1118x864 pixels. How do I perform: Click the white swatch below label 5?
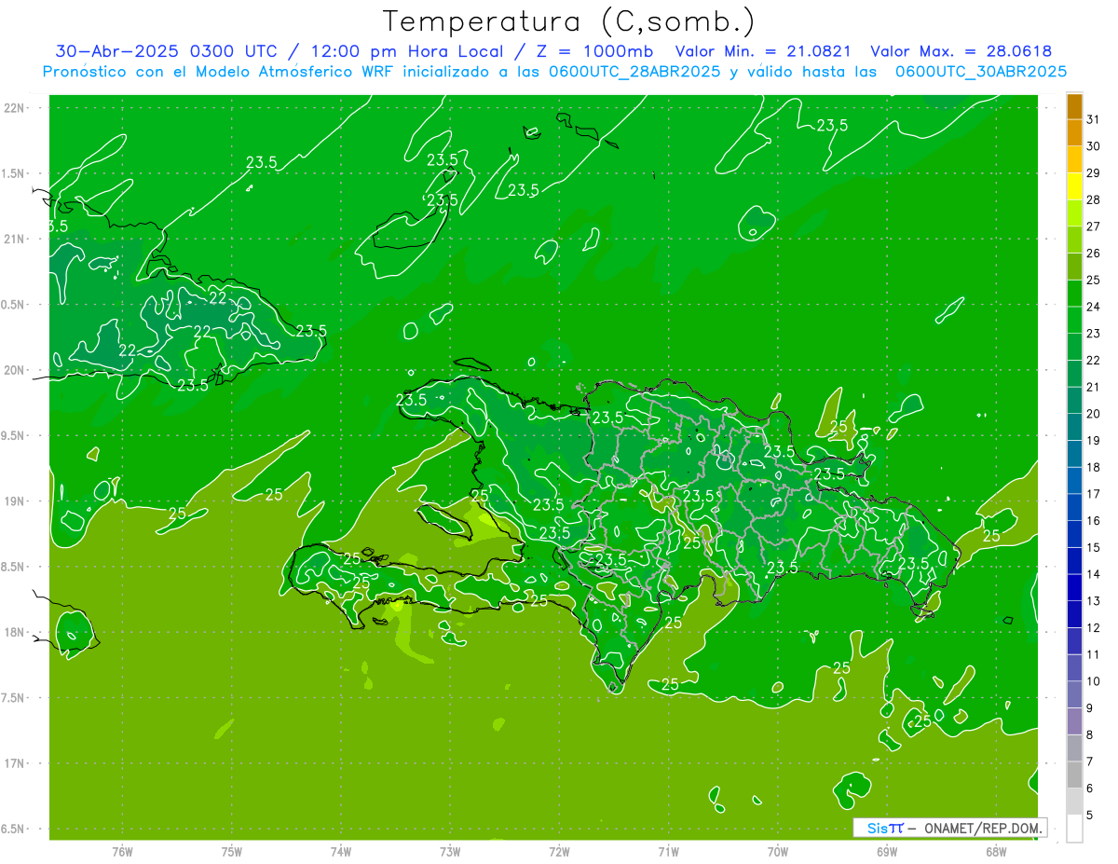click(1074, 829)
